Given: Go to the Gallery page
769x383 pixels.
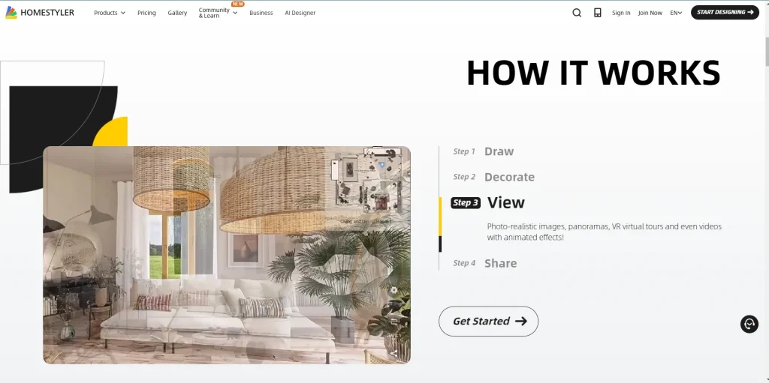Looking at the screenshot, I should coord(177,13).
